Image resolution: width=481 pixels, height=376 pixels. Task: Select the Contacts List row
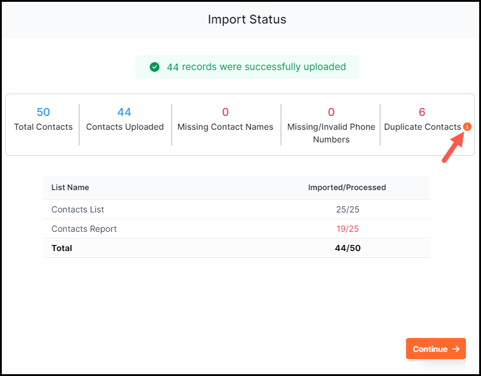pos(236,209)
